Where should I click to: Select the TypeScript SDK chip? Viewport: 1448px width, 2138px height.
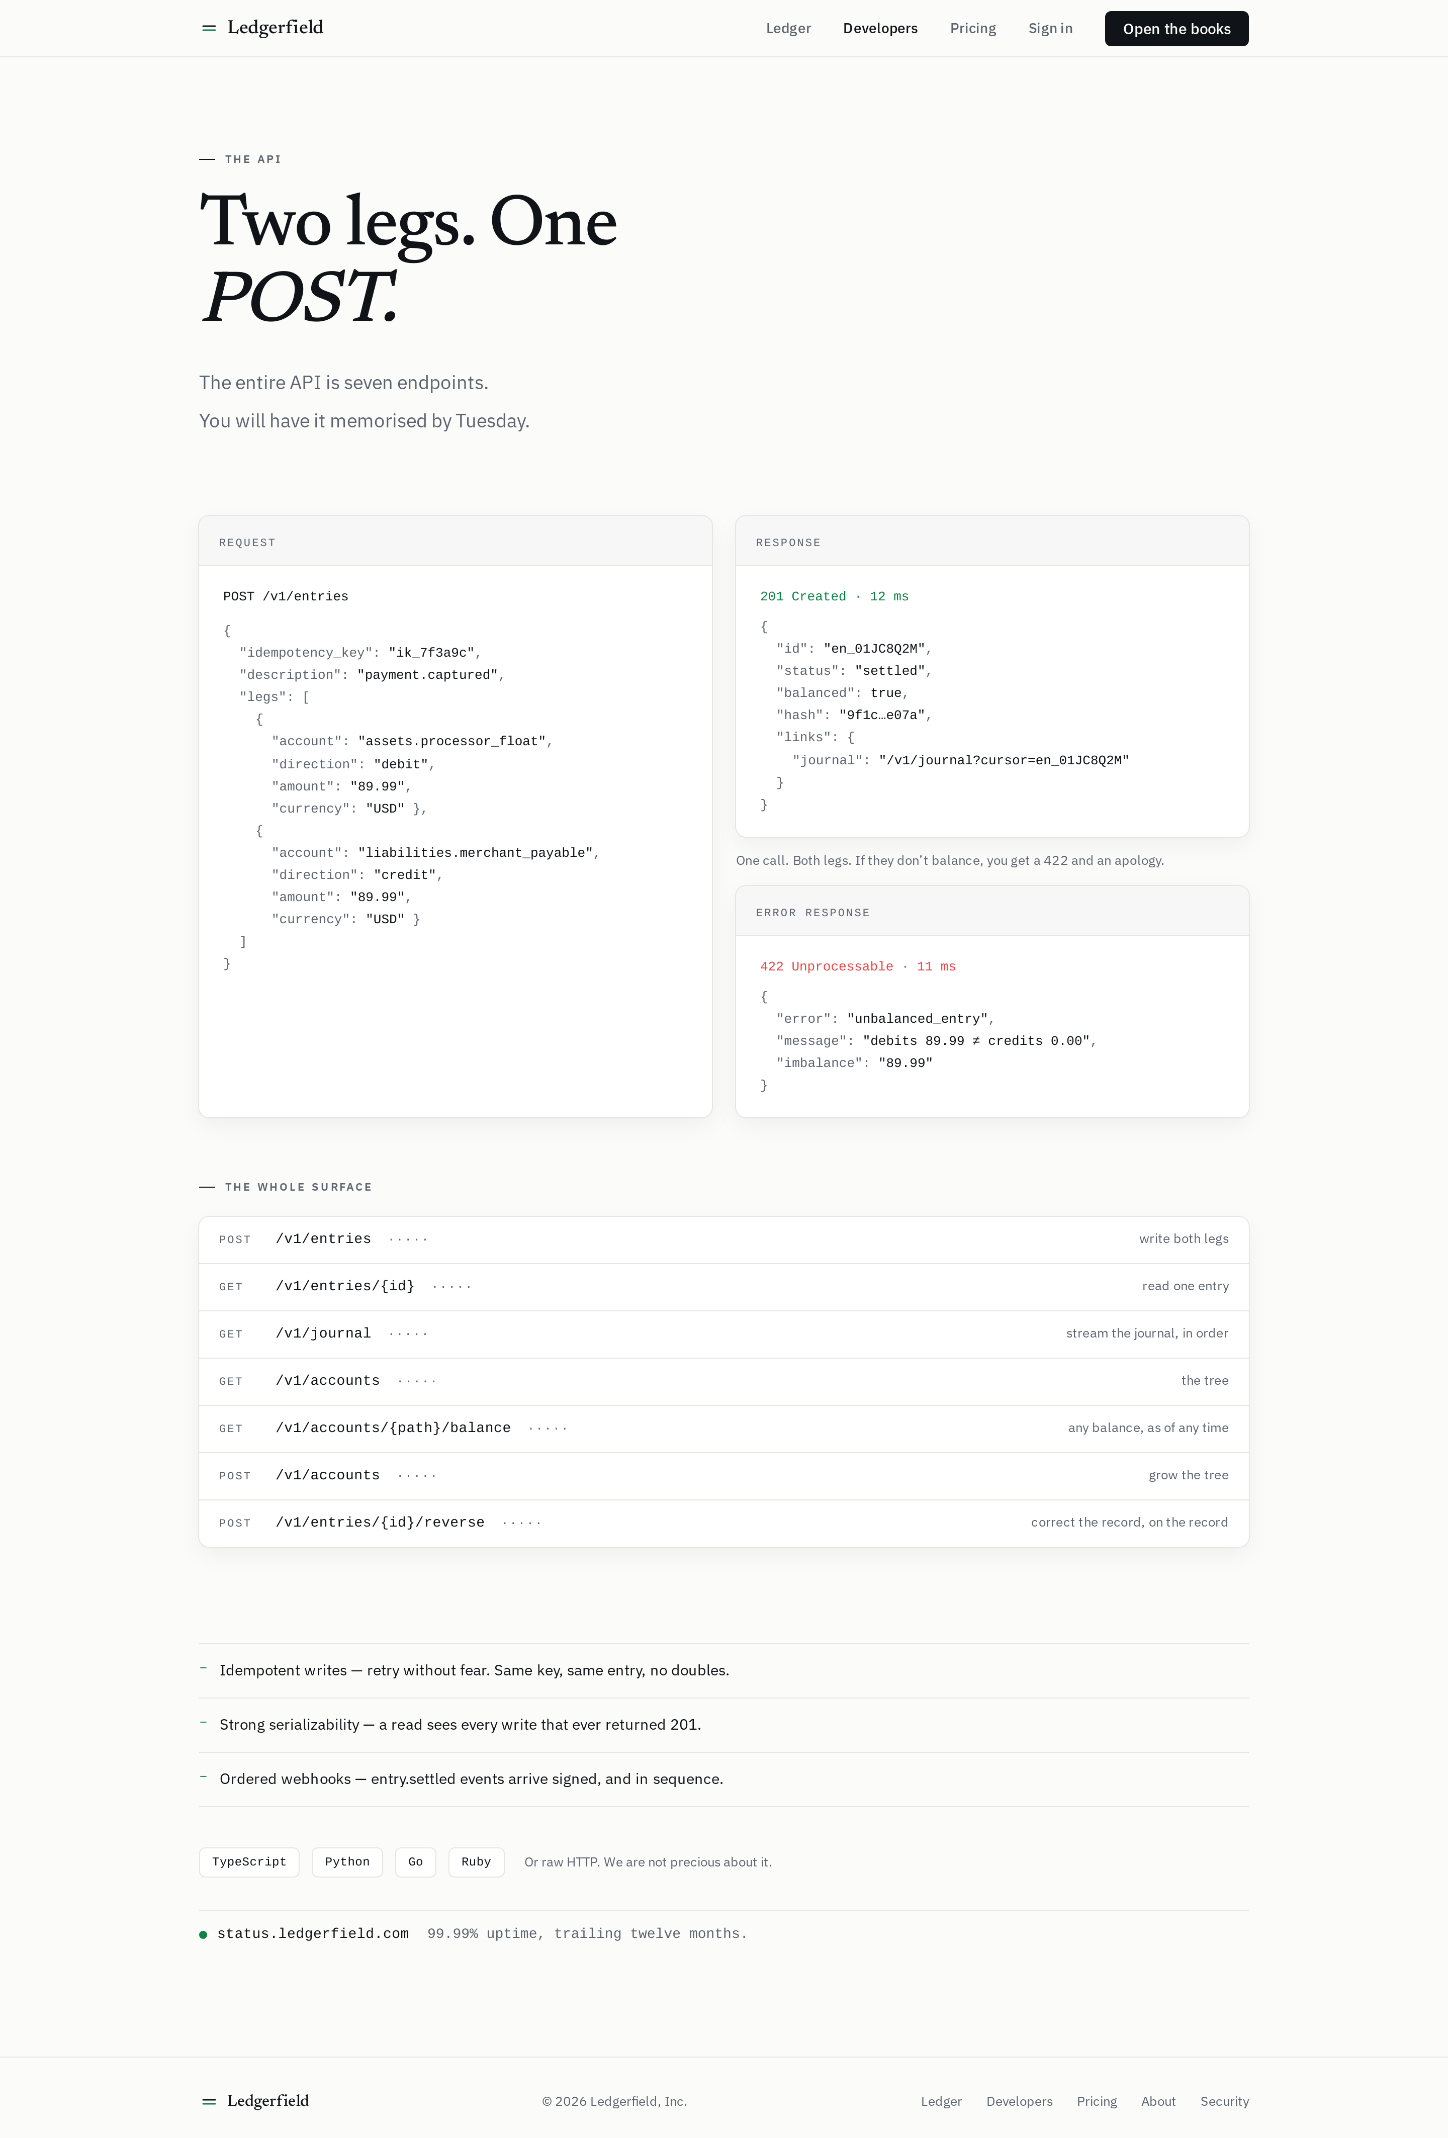249,1861
